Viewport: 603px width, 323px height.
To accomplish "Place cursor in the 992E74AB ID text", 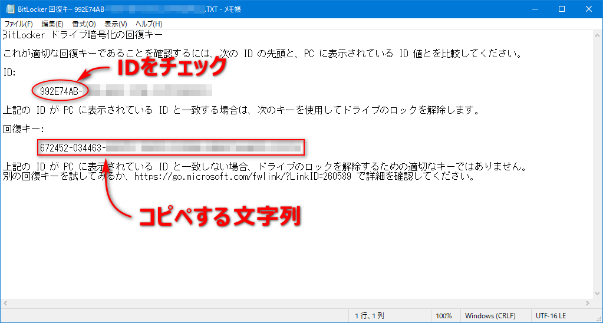I will [x=63, y=91].
